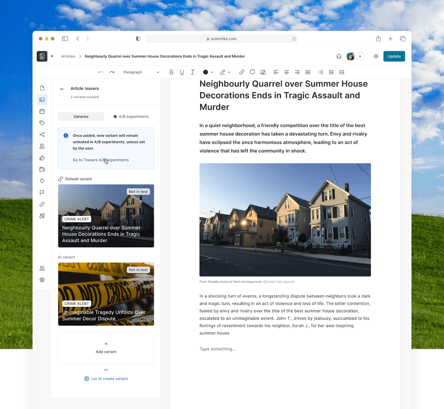Justify text alignment
This screenshot has height=409, width=444.
click(308, 72)
